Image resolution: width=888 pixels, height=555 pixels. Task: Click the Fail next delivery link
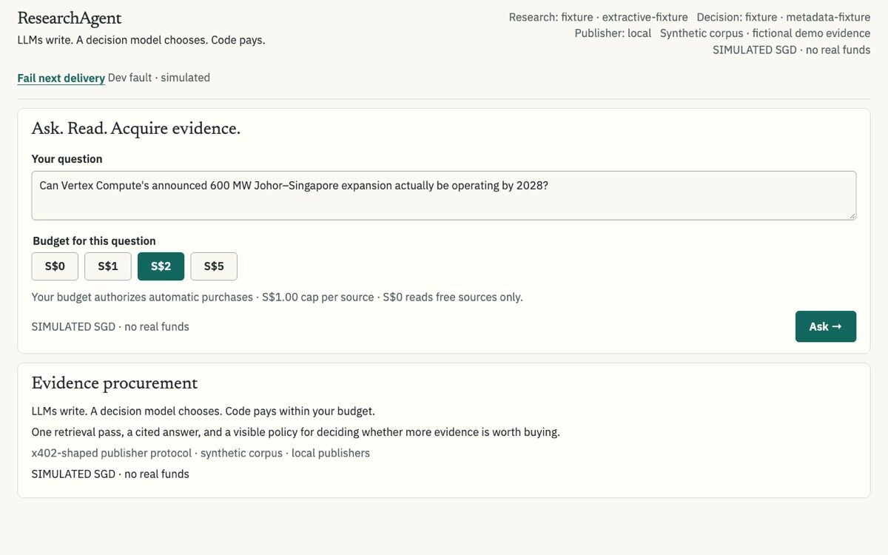[61, 78]
